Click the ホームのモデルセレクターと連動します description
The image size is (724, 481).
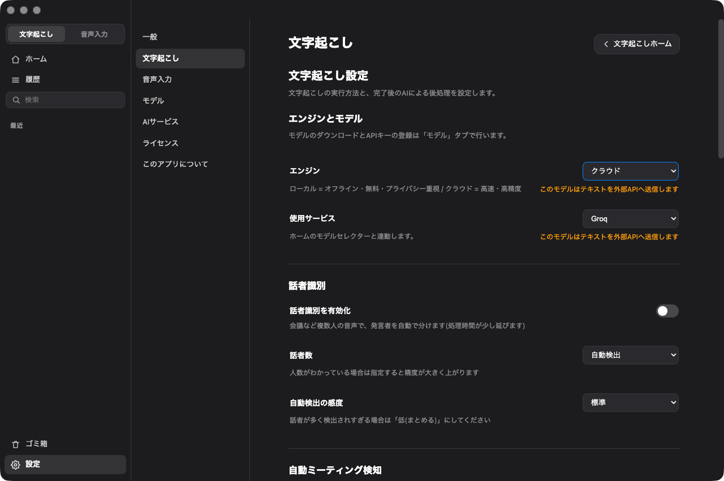point(352,237)
